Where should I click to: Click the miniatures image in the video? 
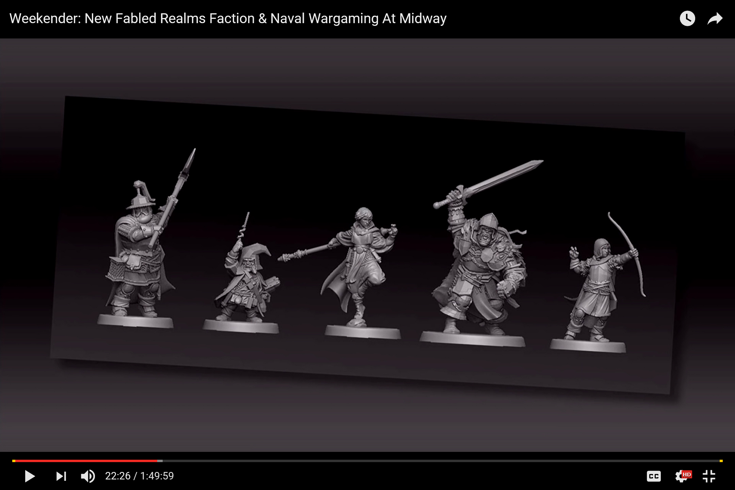pyautogui.click(x=367, y=245)
